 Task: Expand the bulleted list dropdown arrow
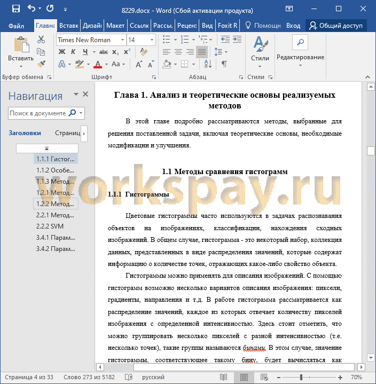click(x=175, y=40)
